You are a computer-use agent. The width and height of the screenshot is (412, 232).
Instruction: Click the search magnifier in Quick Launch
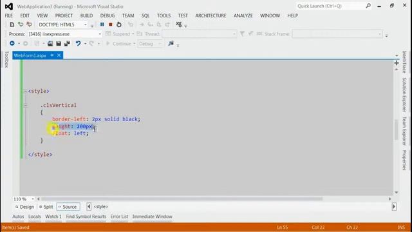pyautogui.click(x=368, y=6)
